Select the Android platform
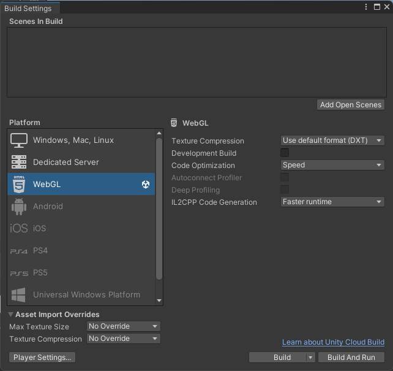Screen dimensions: 393x371 81,206
